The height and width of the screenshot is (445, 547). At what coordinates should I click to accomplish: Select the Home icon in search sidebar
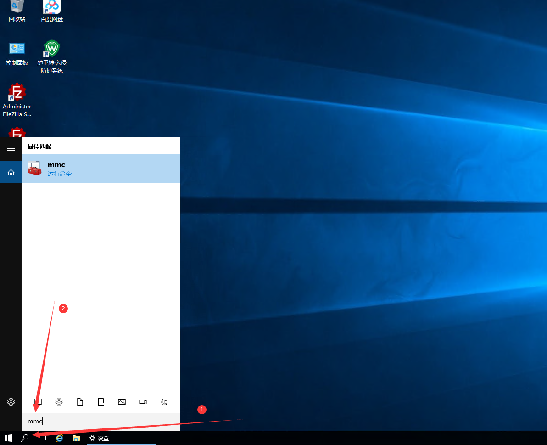click(11, 172)
